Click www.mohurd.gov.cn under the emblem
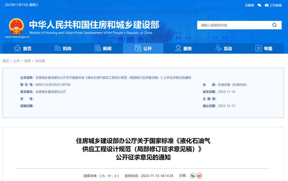 pyautogui.click(x=17, y=37)
